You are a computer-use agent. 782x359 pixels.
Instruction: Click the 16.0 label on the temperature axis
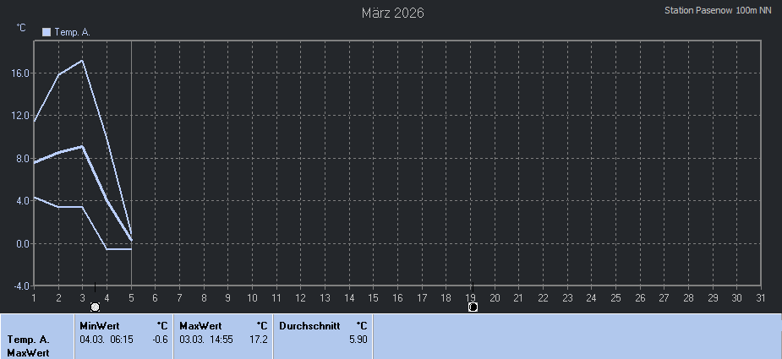(20, 73)
